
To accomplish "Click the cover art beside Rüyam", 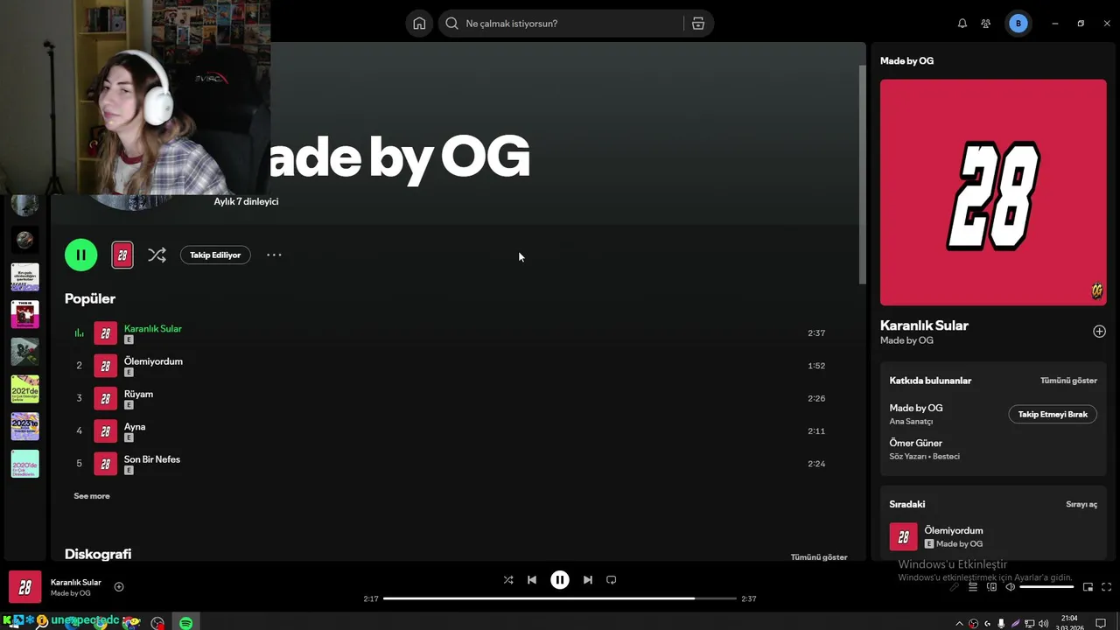I will point(105,398).
